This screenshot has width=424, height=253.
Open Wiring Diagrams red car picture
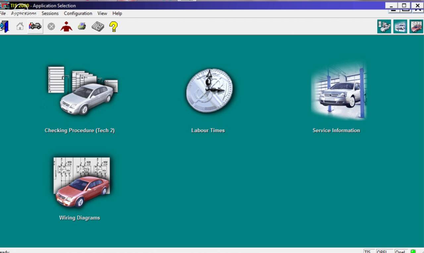tap(81, 183)
